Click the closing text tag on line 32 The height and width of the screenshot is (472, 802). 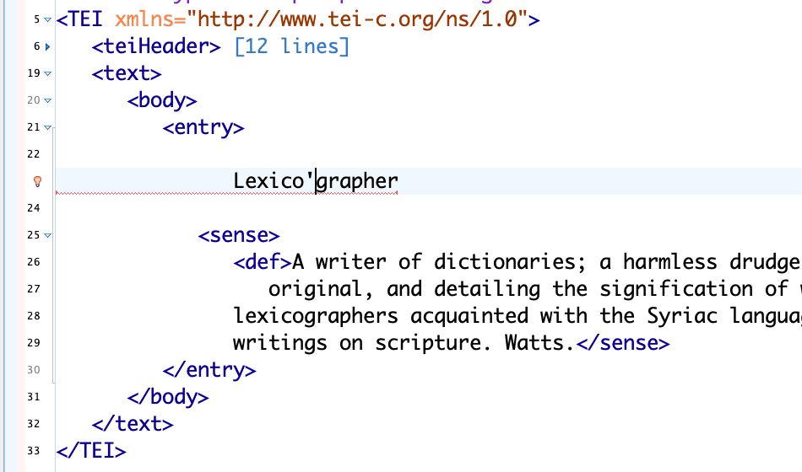(133, 424)
